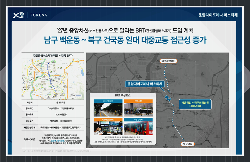Click the '공사기간' row label
Screen dimensions: 250x162
(x=29, y=108)
